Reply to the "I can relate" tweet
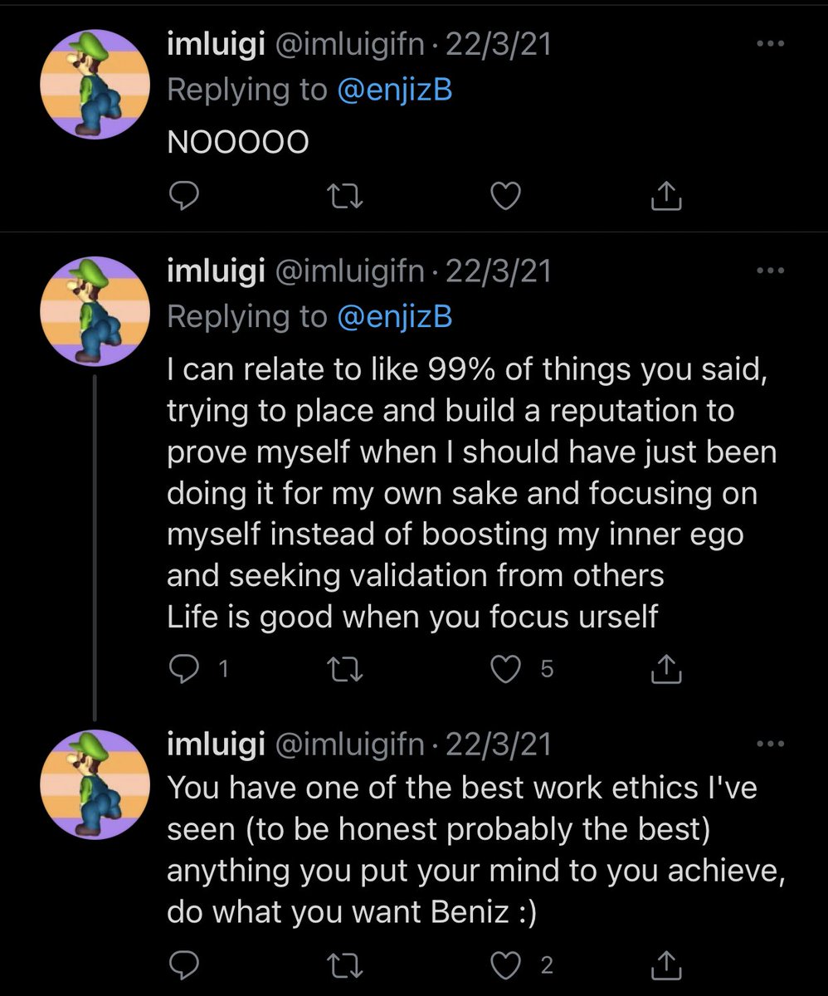Screen dimensions: 828x996 [182, 670]
